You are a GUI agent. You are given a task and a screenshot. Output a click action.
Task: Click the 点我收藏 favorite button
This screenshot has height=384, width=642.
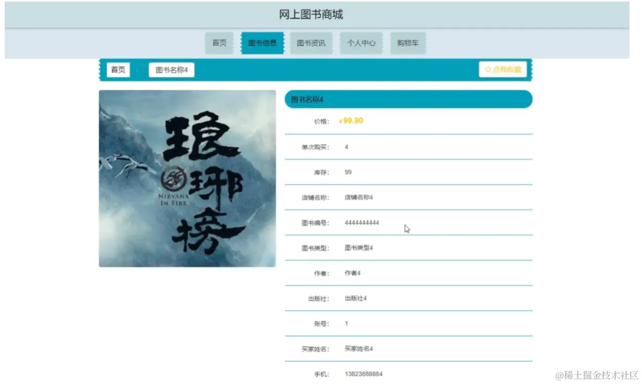[x=503, y=69]
